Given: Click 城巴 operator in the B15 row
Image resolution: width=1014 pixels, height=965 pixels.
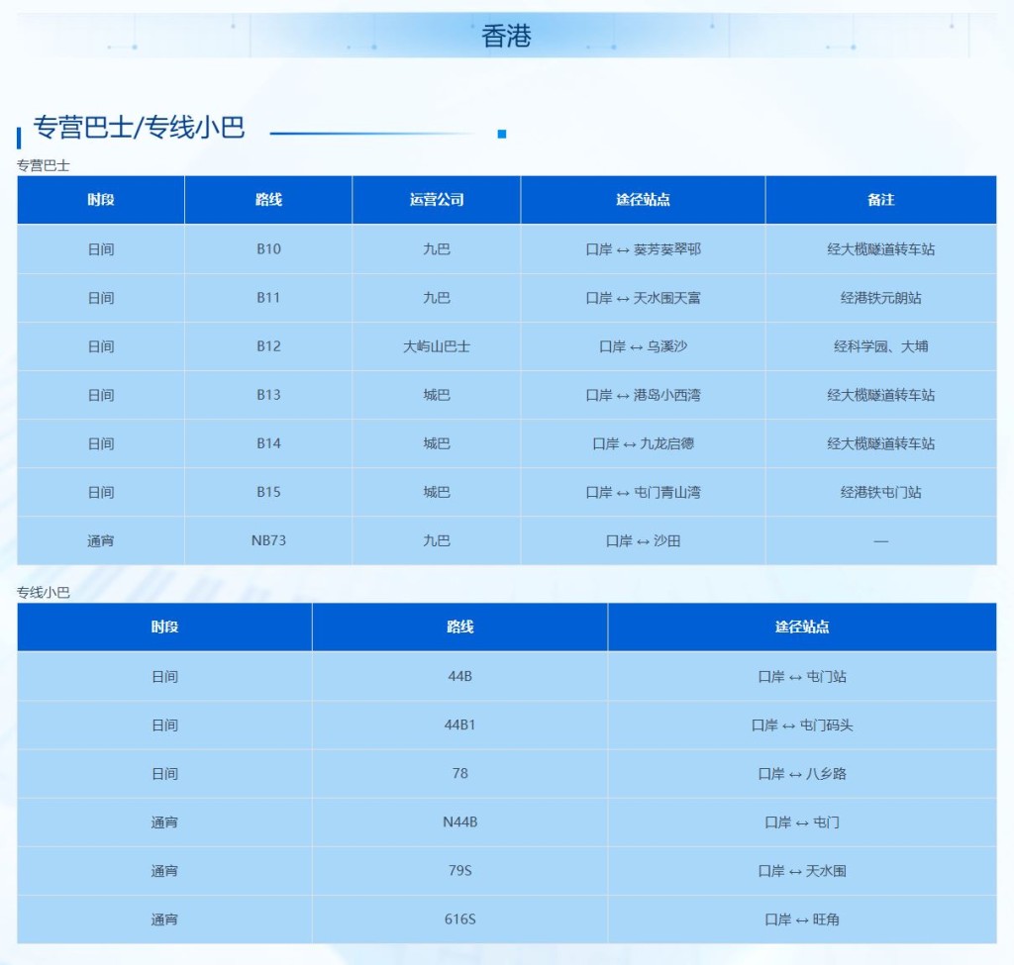Looking at the screenshot, I should (437, 492).
